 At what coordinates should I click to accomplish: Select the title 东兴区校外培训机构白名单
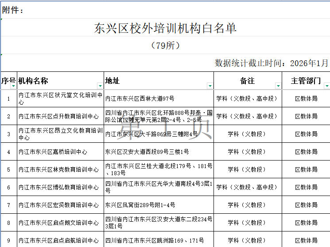(165, 27)
